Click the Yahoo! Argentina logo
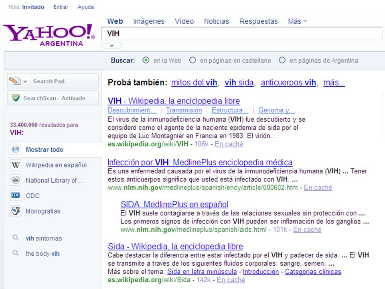Viewport: 385px width, 289px height. click(49, 35)
